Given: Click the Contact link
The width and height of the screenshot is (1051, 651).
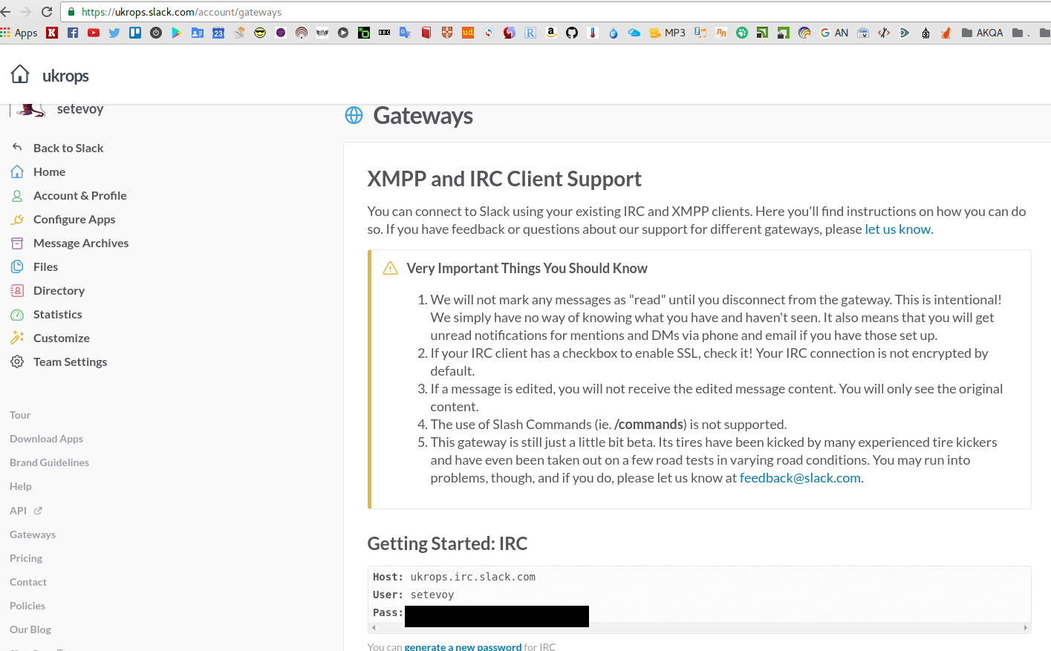Looking at the screenshot, I should pyautogui.click(x=28, y=582).
